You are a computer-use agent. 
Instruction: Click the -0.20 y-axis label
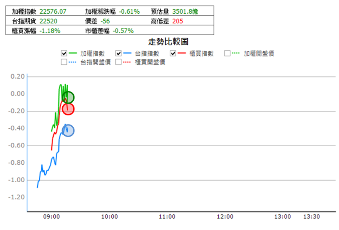click(16, 111)
